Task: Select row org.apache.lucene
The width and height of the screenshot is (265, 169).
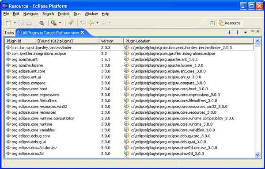Action: 130,65
